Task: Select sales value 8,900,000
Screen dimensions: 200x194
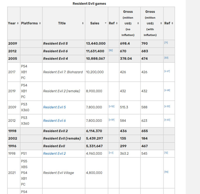Action: (x=94, y=91)
